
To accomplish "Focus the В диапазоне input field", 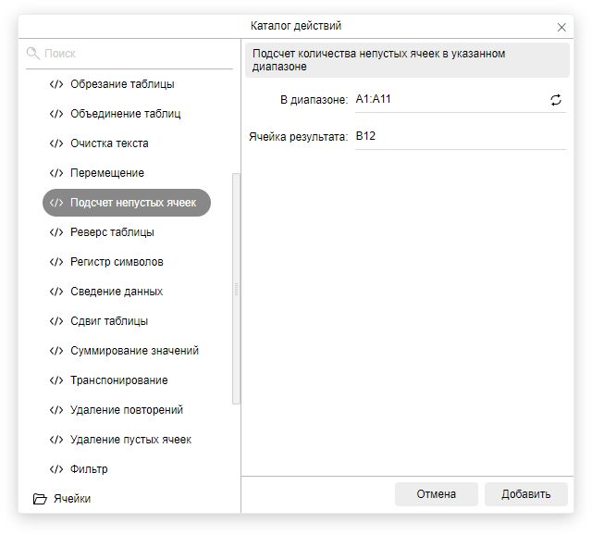I will [x=449, y=99].
